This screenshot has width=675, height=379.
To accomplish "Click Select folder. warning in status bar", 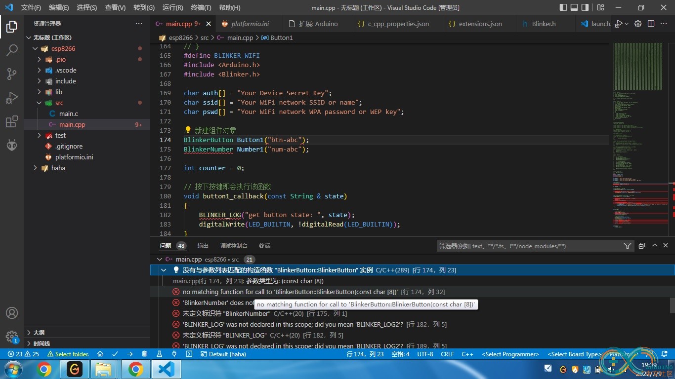I will (68, 354).
